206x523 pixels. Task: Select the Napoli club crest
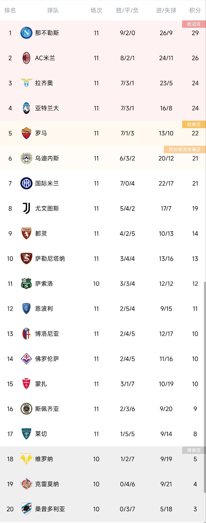coord(26,33)
